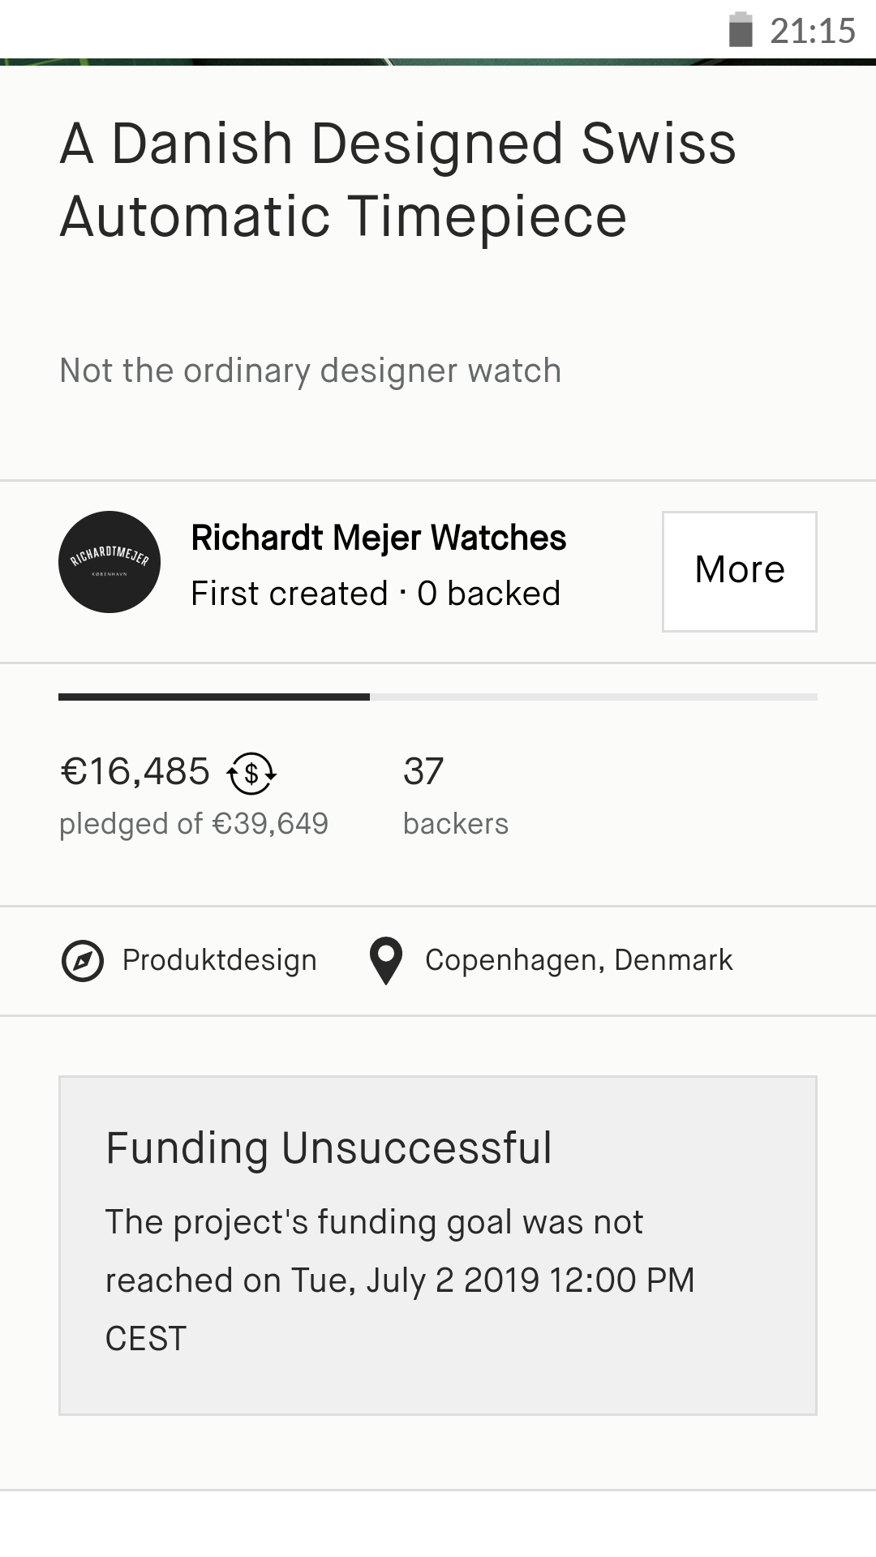Tap the 37 backers count

(423, 771)
